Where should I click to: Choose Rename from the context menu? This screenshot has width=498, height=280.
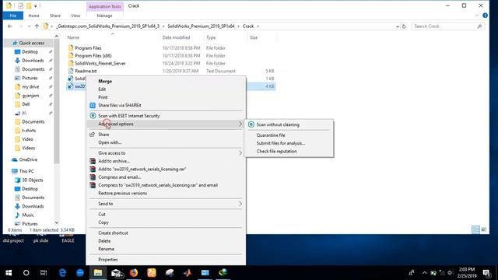pyautogui.click(x=106, y=249)
